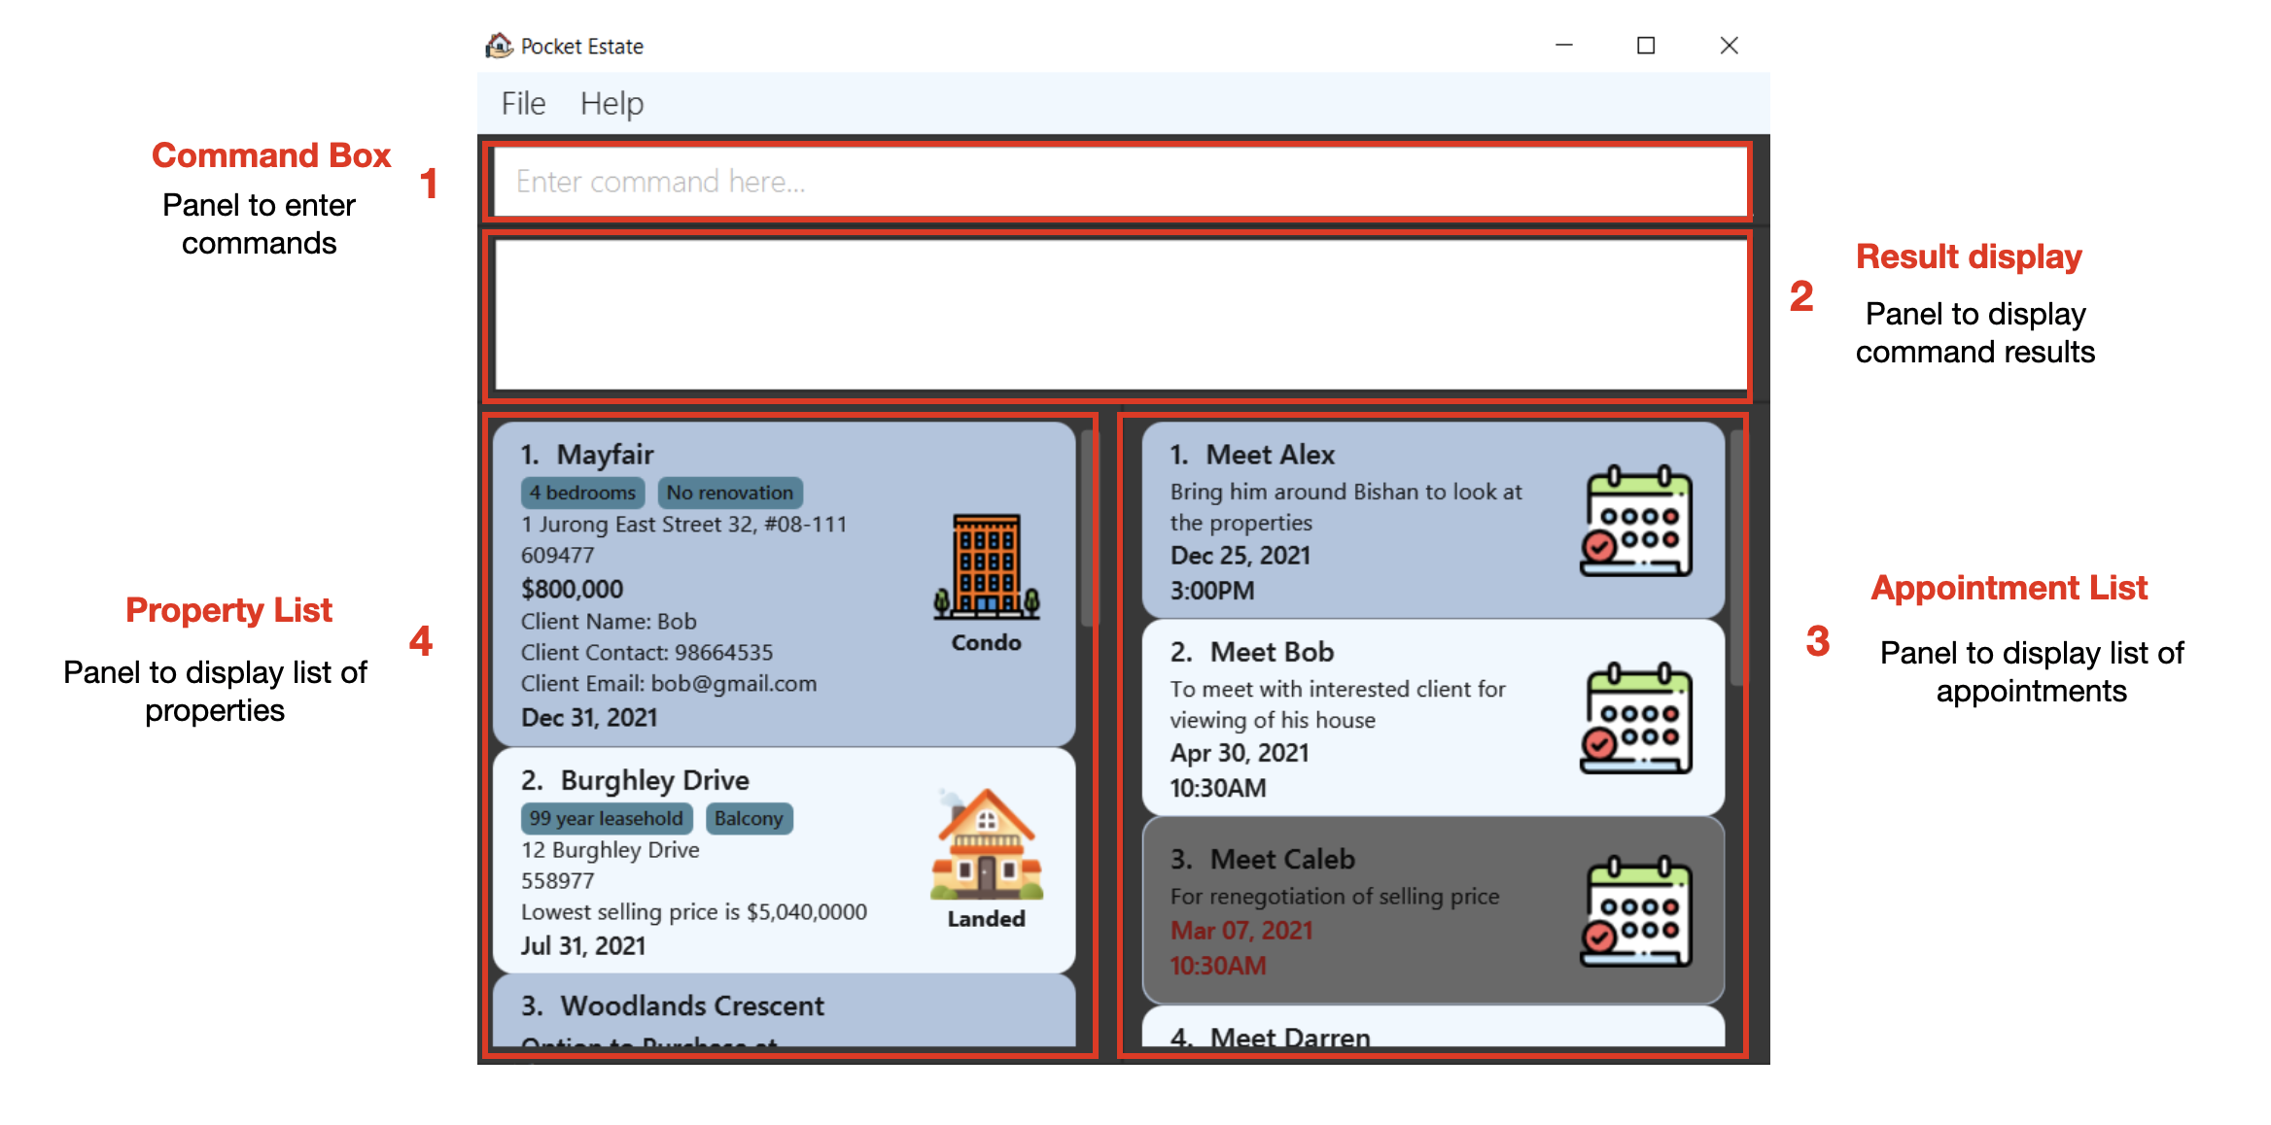Click postal code 558977
The image size is (2271, 1125).
click(x=557, y=880)
